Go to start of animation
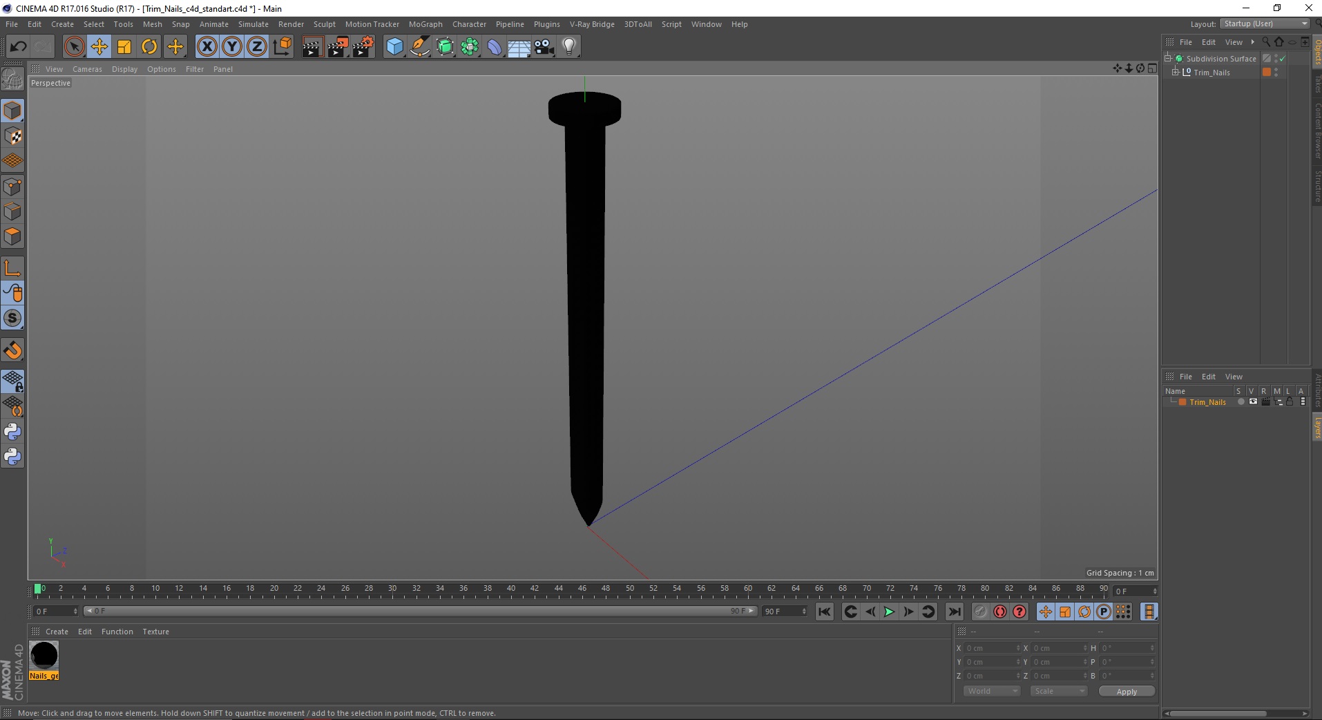Screen dimensions: 1322x720 pyautogui.click(x=825, y=612)
